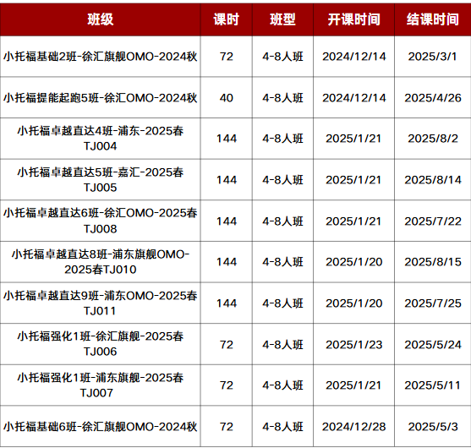This screenshot has width=471, height=448.
Task: Select class 小托福强化1班-徐汇旗舰 TJ006
Action: pos(101,344)
